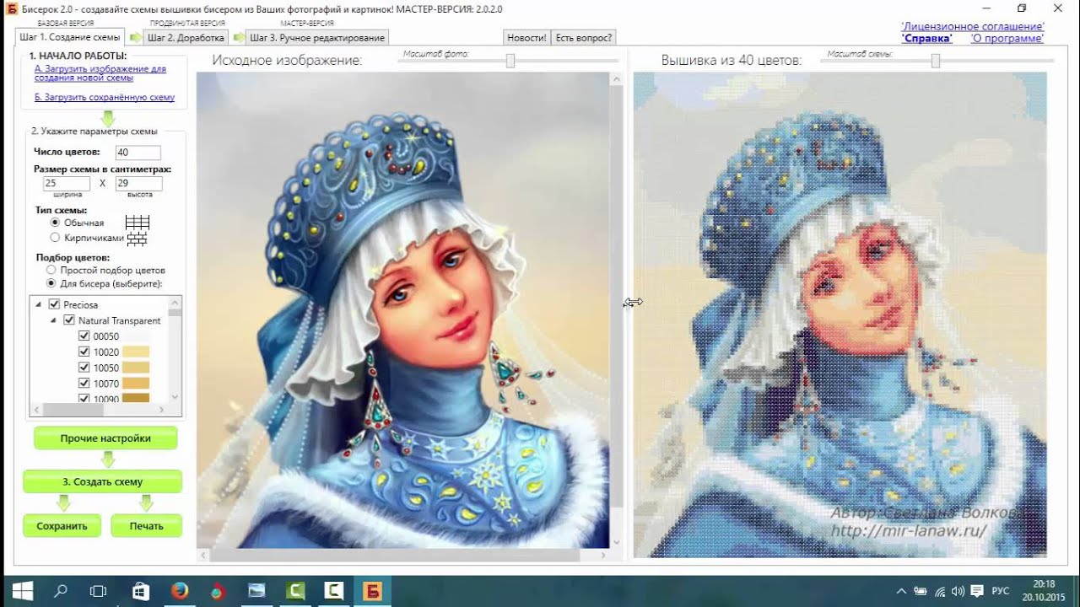Click the bead list horizontal scrollbar
Viewport: 1080px width, 607px height.
[x=99, y=410]
